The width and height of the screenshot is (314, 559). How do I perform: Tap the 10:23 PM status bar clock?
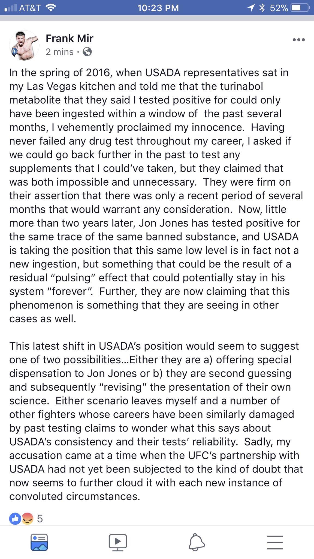[158, 8]
